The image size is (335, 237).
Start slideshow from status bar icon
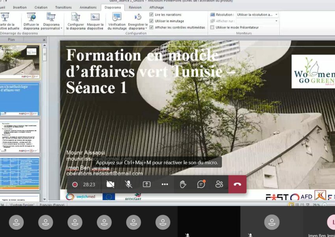pos(308,205)
